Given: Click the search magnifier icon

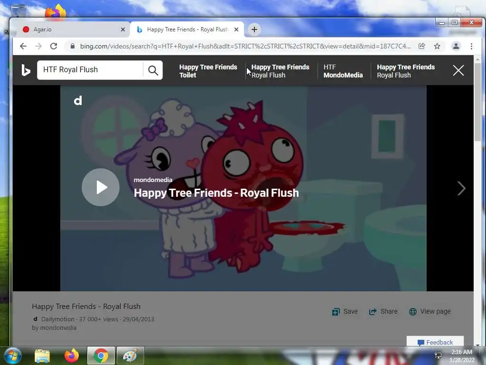Looking at the screenshot, I should point(153,70).
